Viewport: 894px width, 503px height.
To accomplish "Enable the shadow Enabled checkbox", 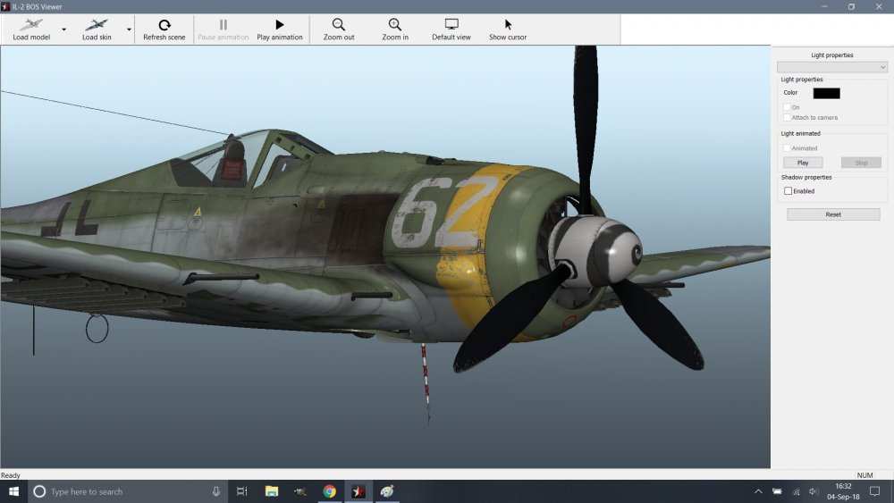I will tap(788, 191).
